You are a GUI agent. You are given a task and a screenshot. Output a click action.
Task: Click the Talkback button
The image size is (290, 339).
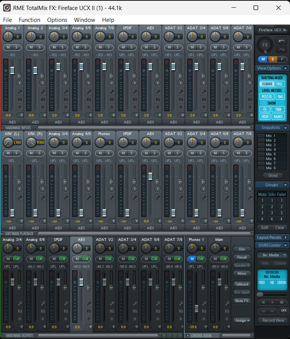point(242,284)
